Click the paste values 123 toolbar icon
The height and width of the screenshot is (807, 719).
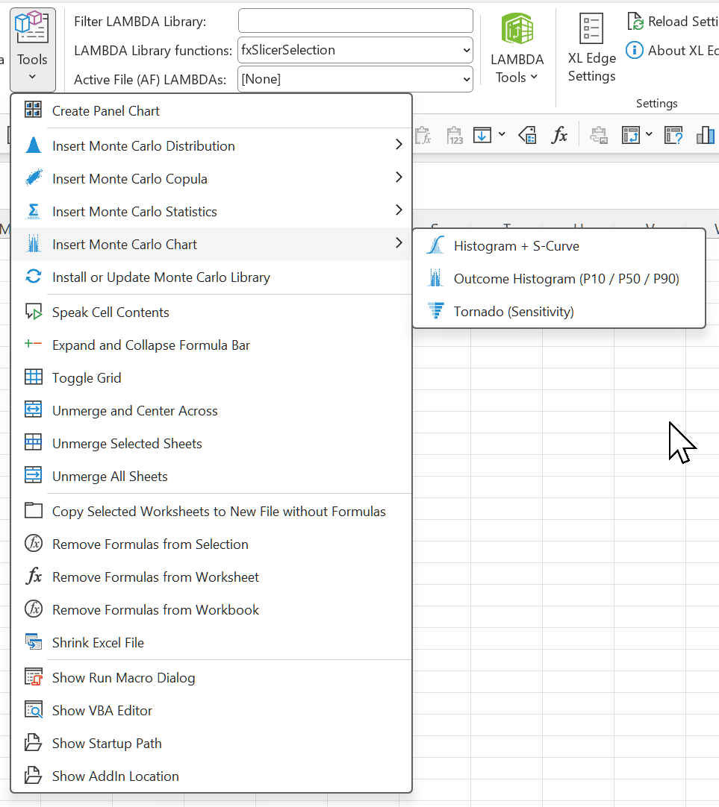pos(455,135)
